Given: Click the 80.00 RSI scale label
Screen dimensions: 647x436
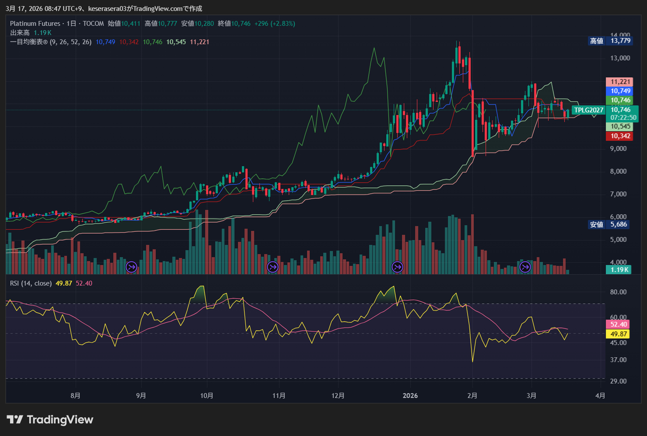Looking at the screenshot, I should click(x=619, y=292).
